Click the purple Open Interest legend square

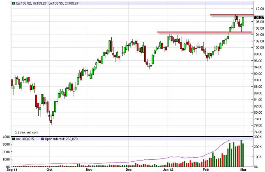tap(42, 139)
